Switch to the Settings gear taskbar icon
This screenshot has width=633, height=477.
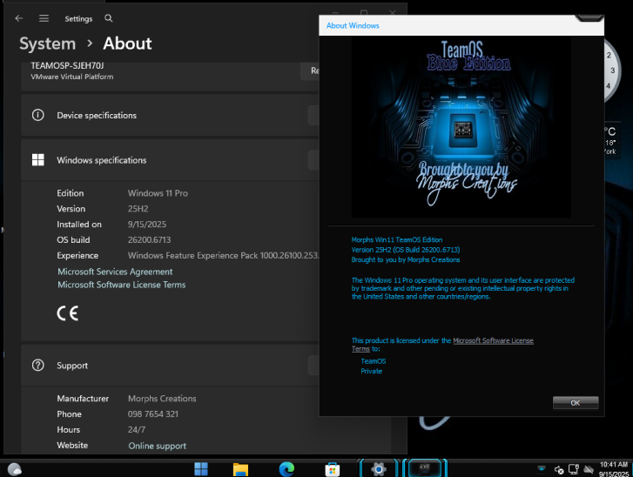[x=379, y=469]
